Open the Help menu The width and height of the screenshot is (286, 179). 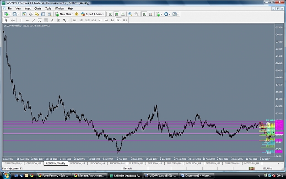[70, 8]
